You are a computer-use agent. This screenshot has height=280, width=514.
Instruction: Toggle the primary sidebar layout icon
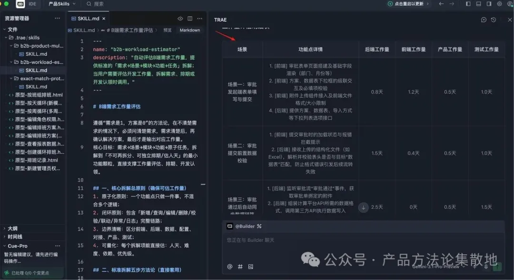point(469,4)
